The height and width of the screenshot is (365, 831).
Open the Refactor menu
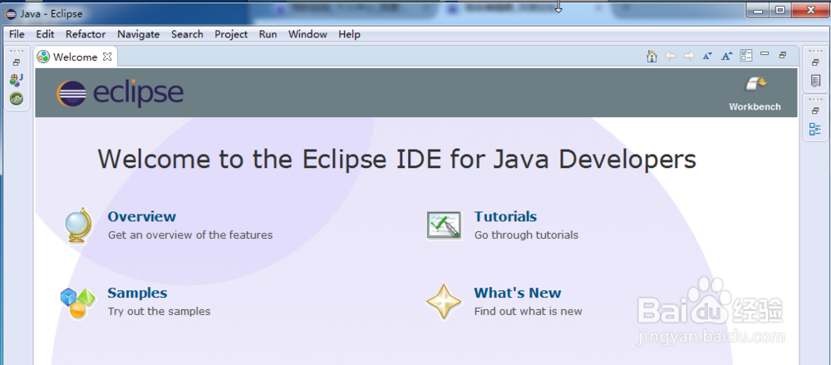pyautogui.click(x=86, y=34)
